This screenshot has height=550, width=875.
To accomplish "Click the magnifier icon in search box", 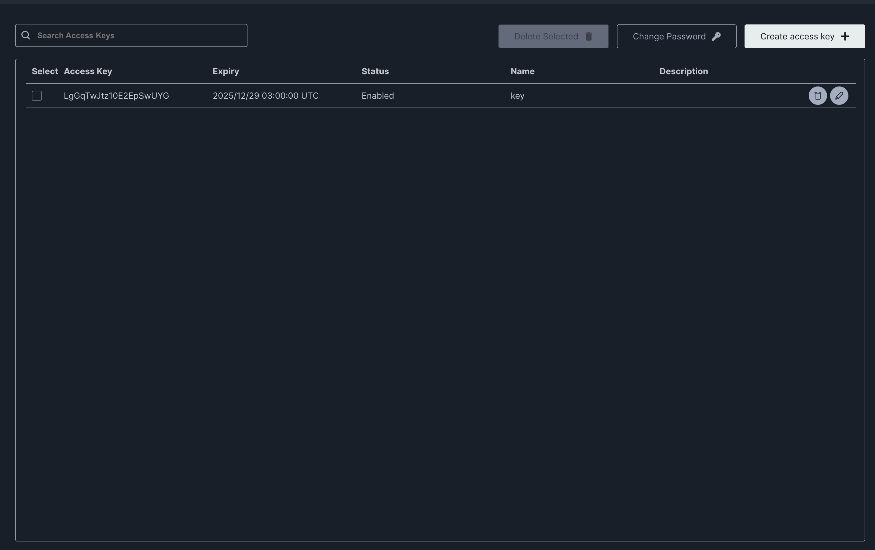I will coord(26,35).
